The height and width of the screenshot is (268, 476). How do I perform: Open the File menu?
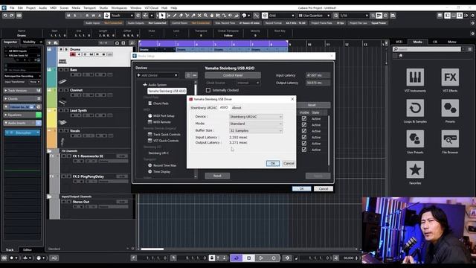tap(12, 8)
